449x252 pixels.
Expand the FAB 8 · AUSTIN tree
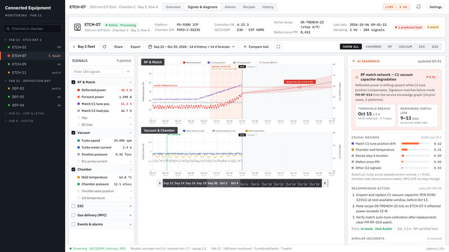pos(6,121)
